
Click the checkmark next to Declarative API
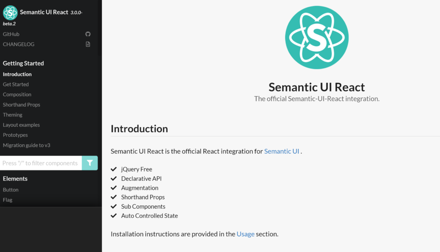113,178
